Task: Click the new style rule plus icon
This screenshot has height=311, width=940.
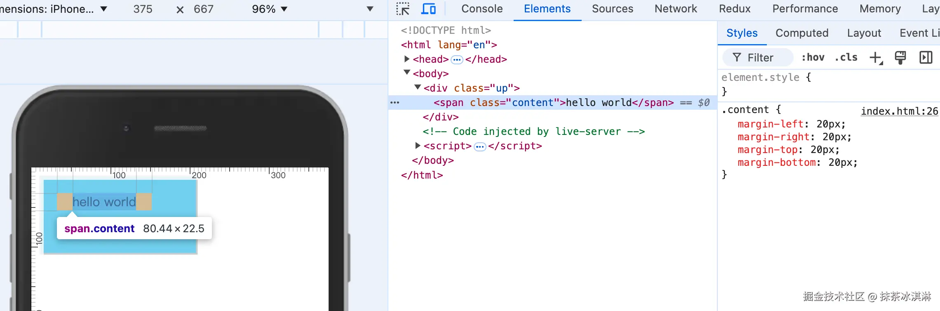Action: pos(876,58)
